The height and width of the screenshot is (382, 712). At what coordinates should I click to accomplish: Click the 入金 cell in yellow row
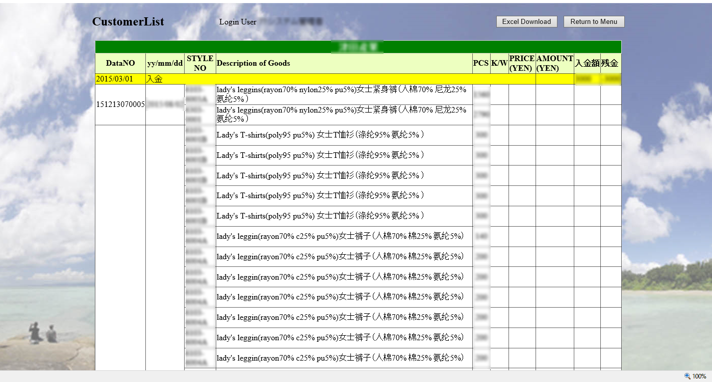click(x=155, y=79)
